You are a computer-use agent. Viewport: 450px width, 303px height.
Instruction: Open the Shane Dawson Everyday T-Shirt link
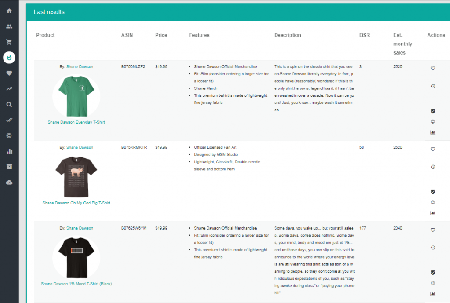click(76, 122)
